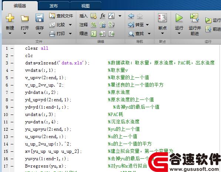This screenshot has height=172, width=221.
Task: Click the wrap comments icon
Action: [111, 25]
